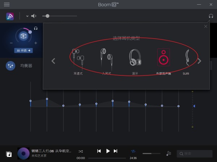Toggle the 均衡器 equalizer icon
This screenshot has width=217, height=162.
(10, 66)
